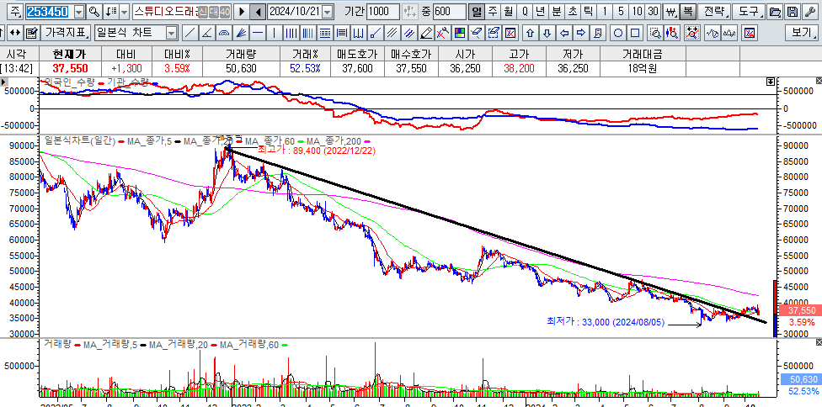The height and width of the screenshot is (407, 822).
Task: Select the rectangle shape drawing tool
Action: point(635,33)
